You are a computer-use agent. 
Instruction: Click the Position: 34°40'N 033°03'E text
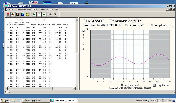[102, 25]
